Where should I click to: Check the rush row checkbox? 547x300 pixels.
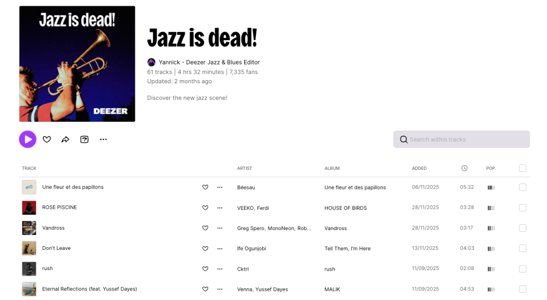tap(522, 269)
